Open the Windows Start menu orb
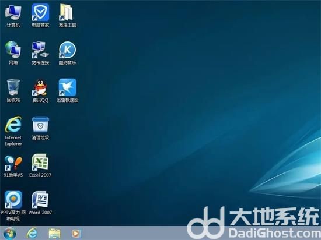The width and height of the screenshot is (321, 240). click(x=9, y=233)
